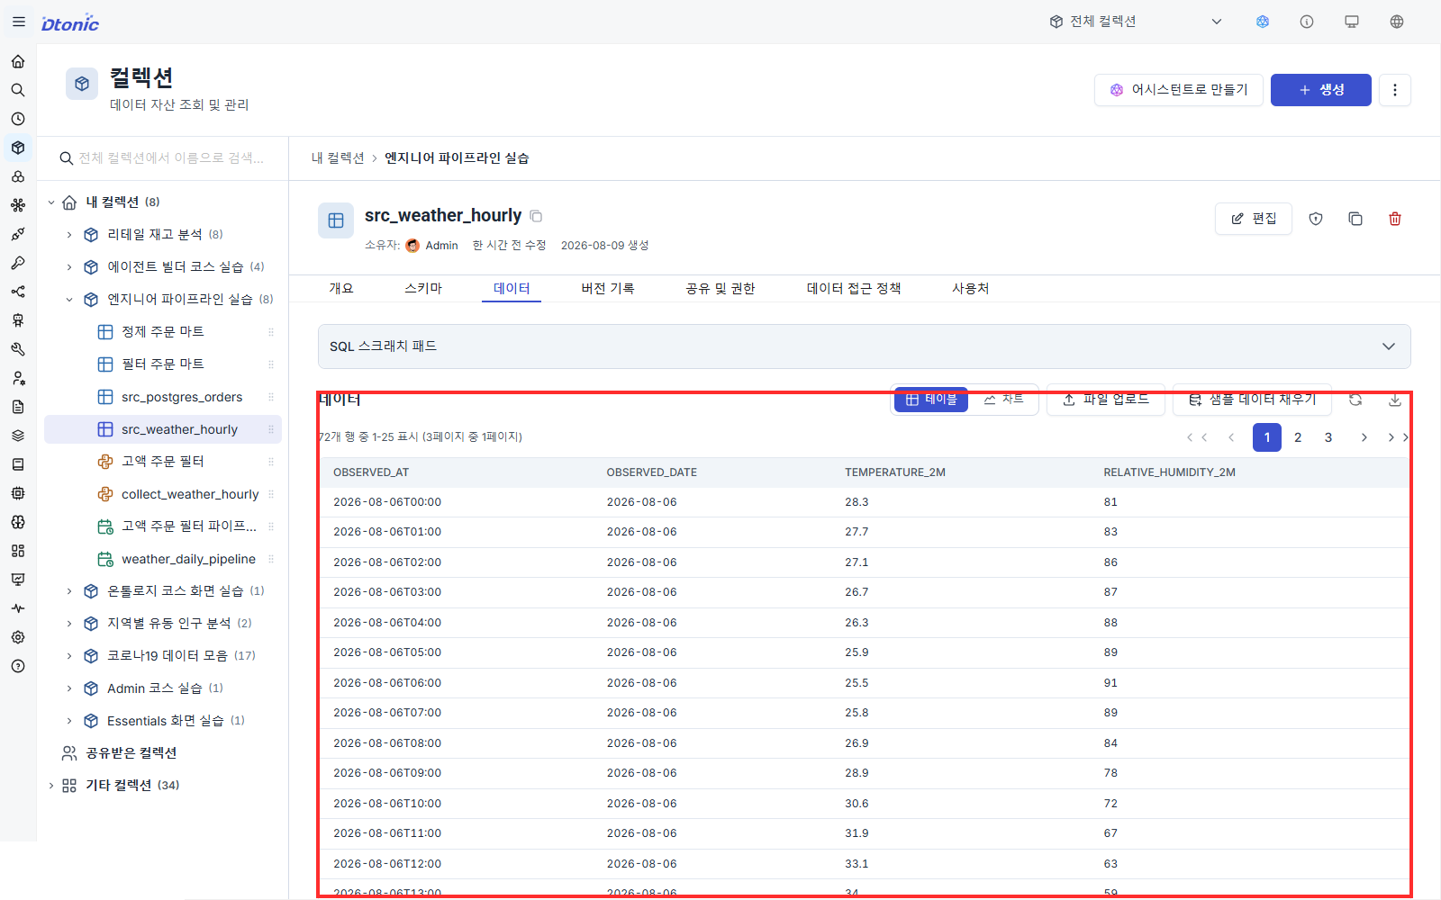Open the 전체 컬렉션 dropdown
The height and width of the screenshot is (900, 1441).
(1136, 22)
